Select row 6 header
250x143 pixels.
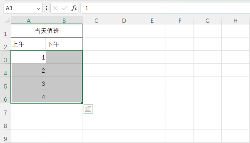5,97
